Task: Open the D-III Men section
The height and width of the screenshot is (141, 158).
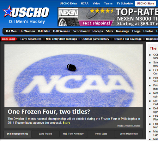Action: click(44, 31)
